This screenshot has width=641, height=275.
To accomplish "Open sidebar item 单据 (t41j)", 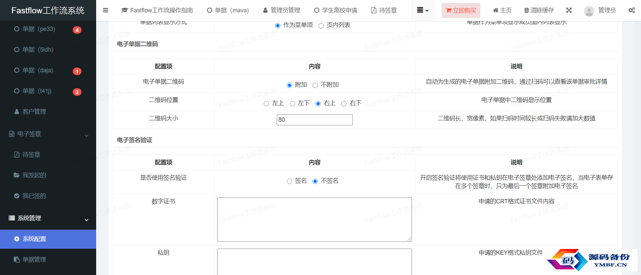I will pyautogui.click(x=48, y=91).
